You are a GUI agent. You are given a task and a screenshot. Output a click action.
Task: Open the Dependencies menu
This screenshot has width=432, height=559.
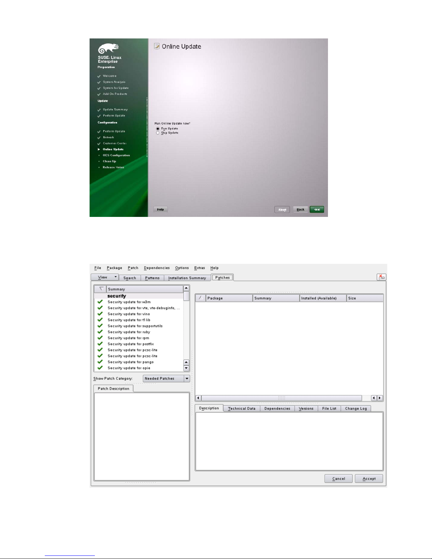pos(157,268)
